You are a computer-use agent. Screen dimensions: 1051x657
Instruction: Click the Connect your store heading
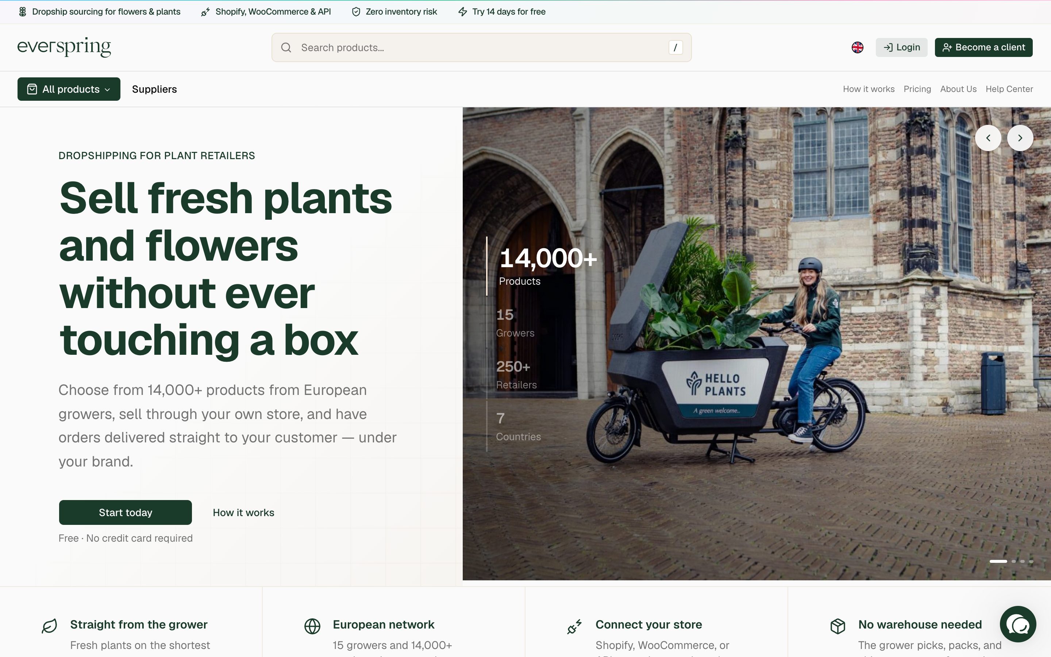coord(649,625)
